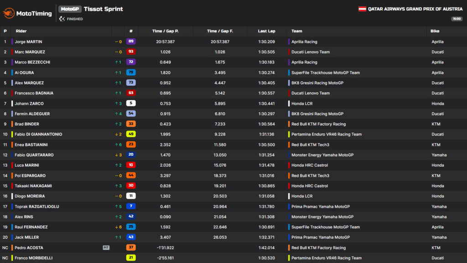Click Diogo MOREIRA number 11 badge
The height and width of the screenshot is (263, 467).
131,196
